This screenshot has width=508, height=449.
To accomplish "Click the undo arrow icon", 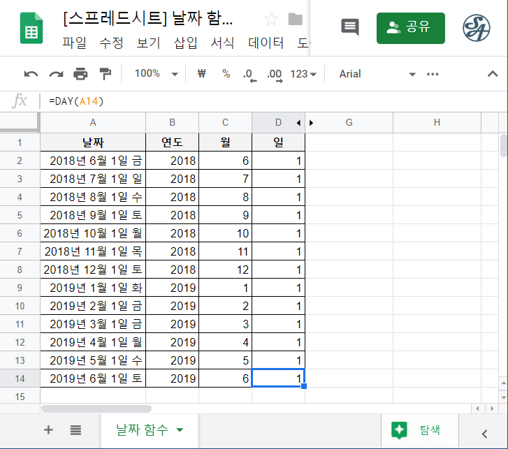I will pos(31,74).
